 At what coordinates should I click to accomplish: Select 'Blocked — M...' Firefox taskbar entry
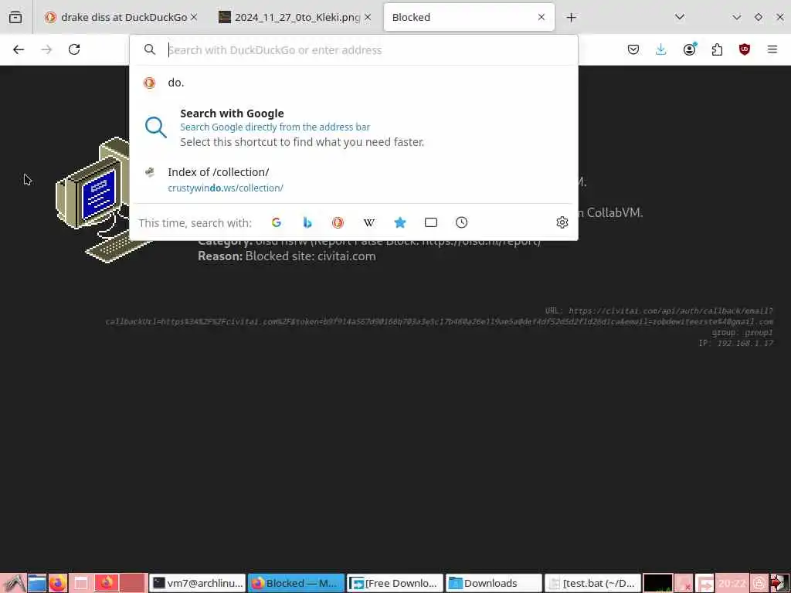click(296, 583)
